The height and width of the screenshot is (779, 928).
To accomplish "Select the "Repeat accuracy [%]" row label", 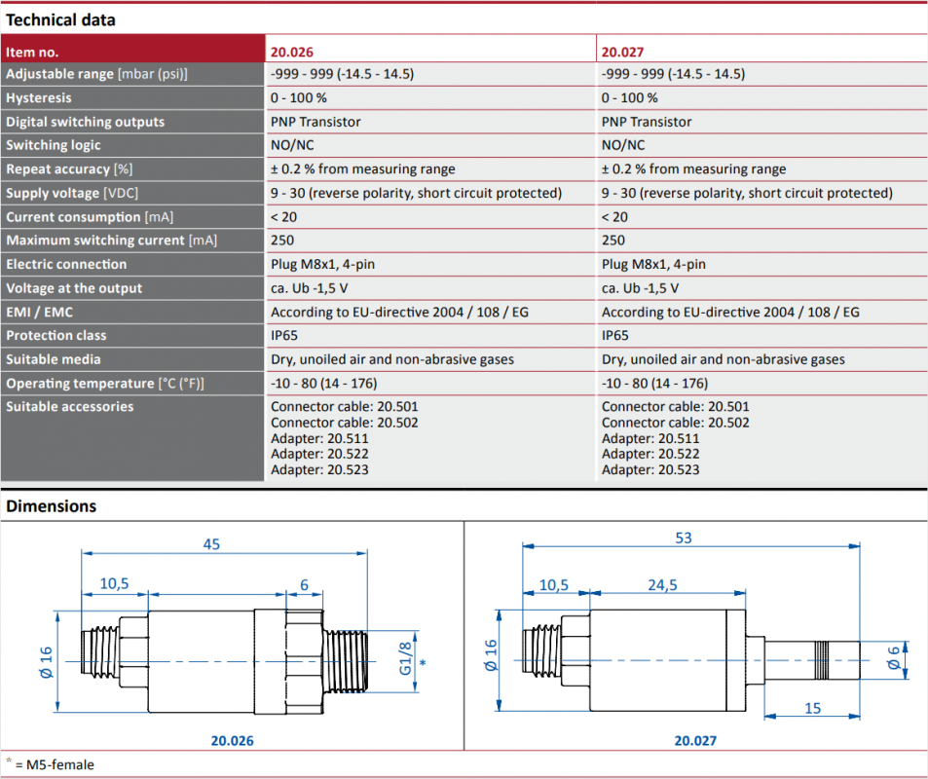I will coord(132,169).
